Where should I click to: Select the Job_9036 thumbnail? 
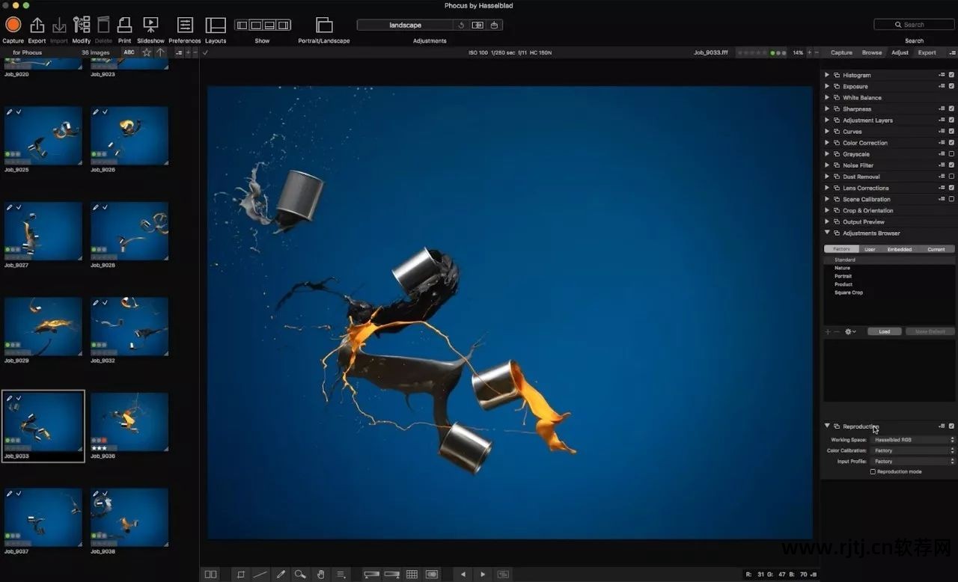coord(129,423)
